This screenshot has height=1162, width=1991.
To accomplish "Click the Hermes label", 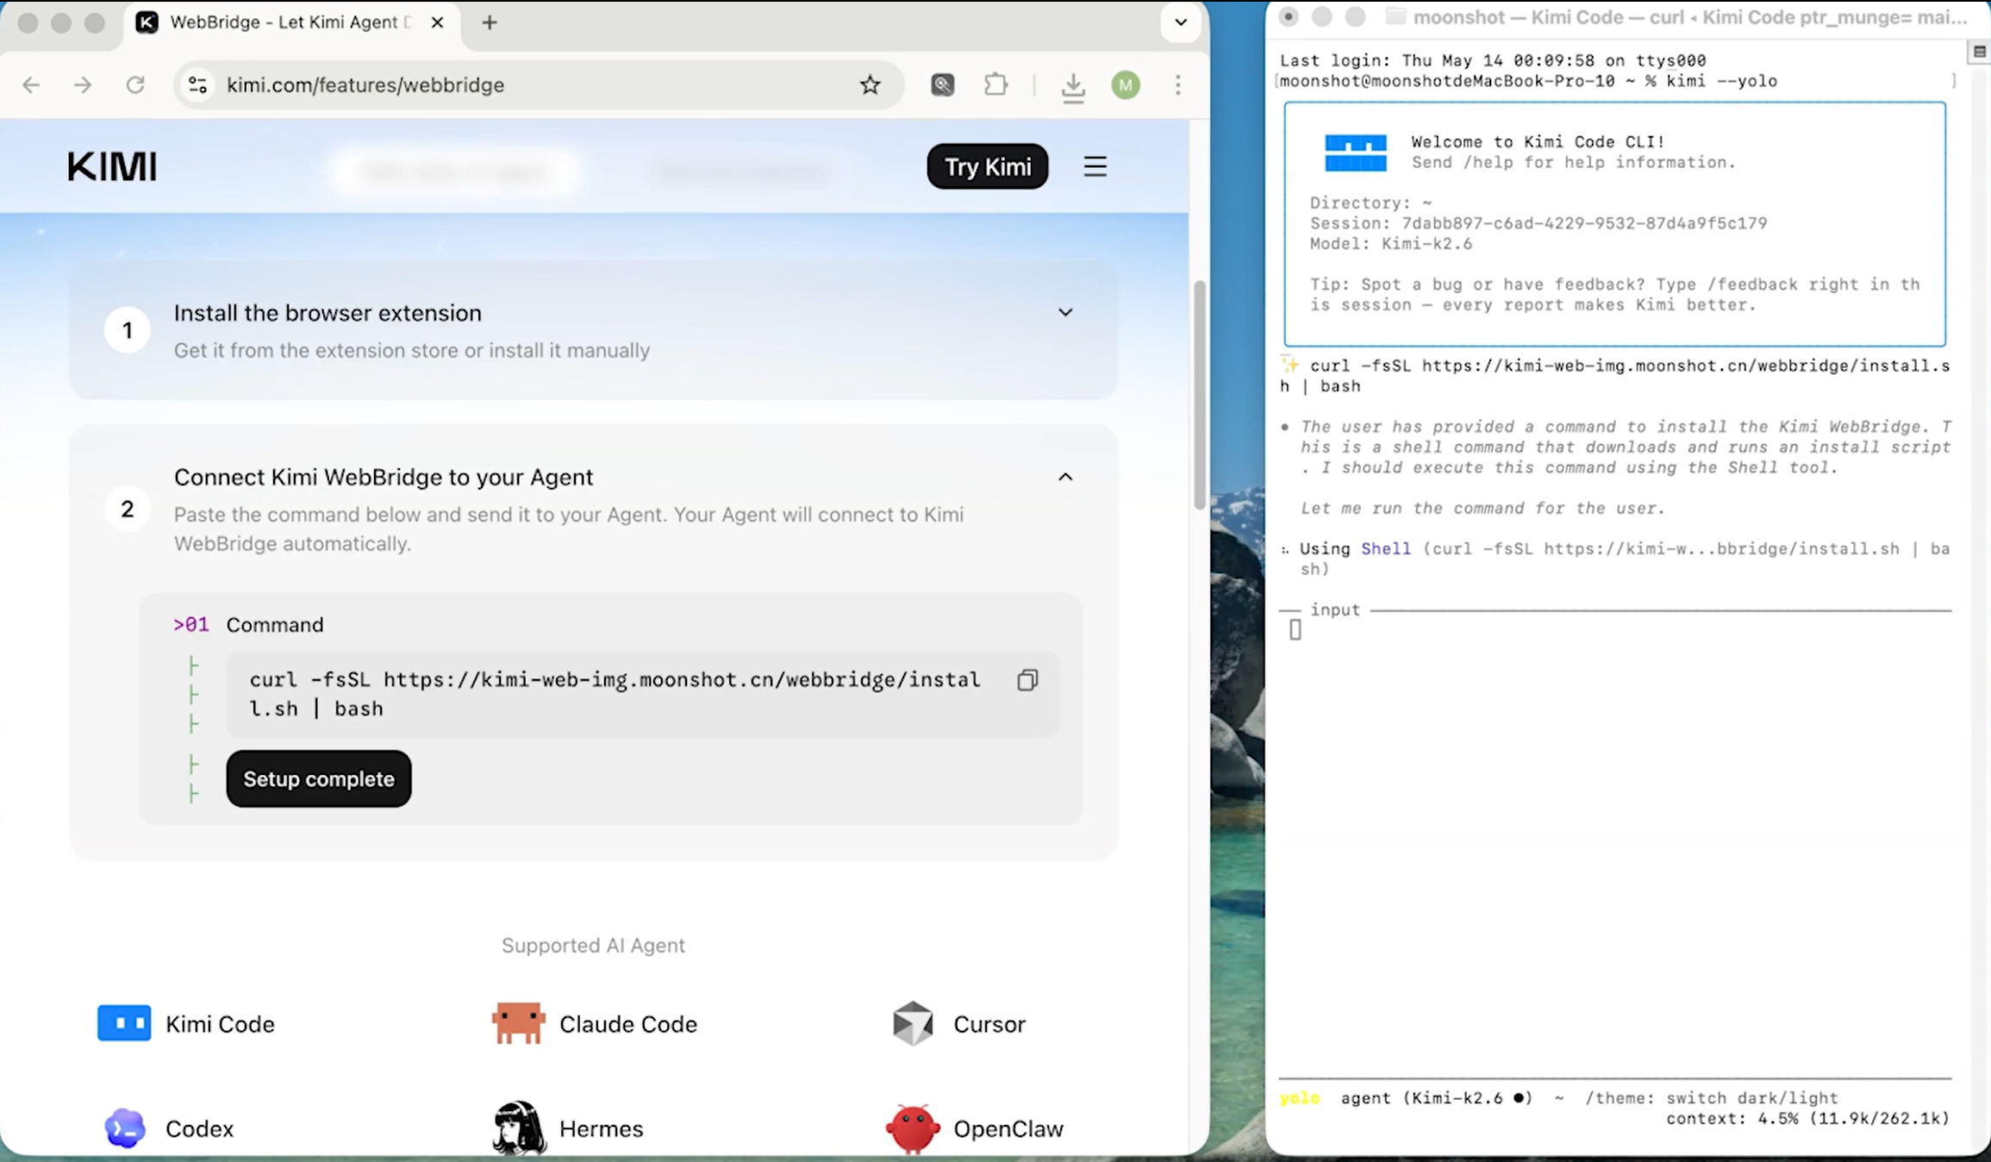I will coord(601,1129).
